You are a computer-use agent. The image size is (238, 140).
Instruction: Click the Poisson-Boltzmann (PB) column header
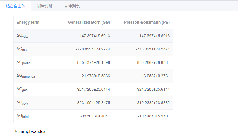(x=147, y=22)
